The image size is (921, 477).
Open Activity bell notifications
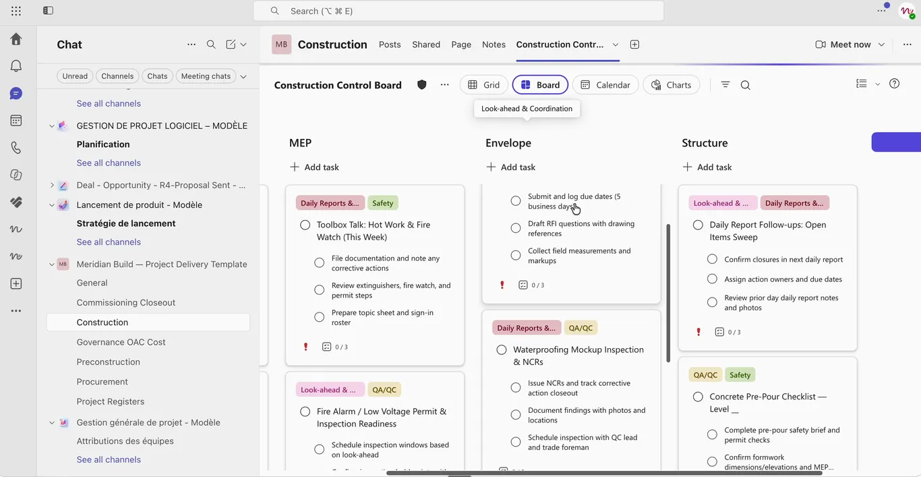(16, 66)
